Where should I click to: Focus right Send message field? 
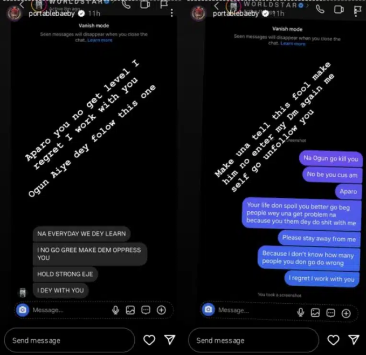[x=253, y=340]
